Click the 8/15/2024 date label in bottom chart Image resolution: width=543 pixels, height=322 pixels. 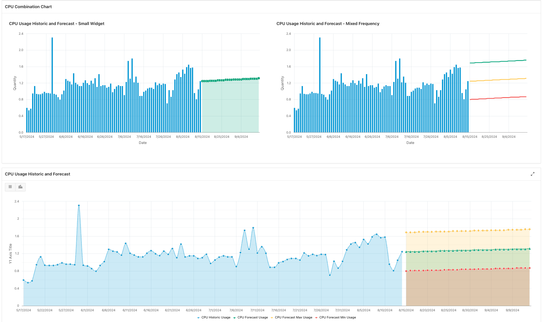click(406, 310)
